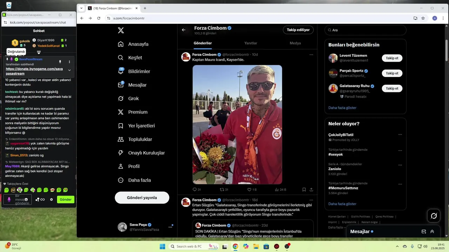Click Daha fazla göster under trends
449x252 pixels.
(342, 204)
